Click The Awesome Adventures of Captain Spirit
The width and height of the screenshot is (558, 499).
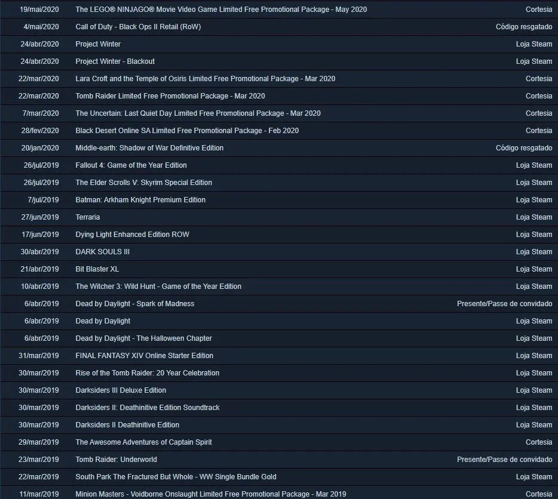143,442
